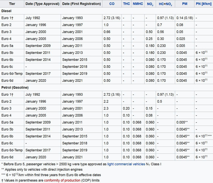Select Petrol Euro 3 CO value 2.3
213x183 pixels.
(x=106, y=108)
